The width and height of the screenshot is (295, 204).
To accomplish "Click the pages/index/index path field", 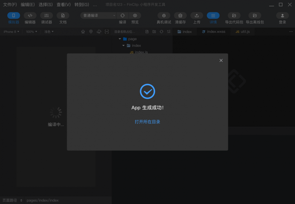I will [42, 200].
